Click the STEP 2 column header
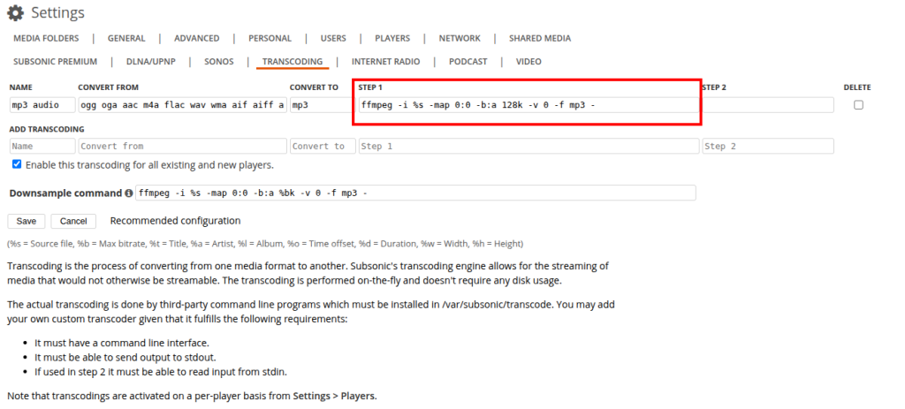The image size is (905, 409). (x=714, y=87)
